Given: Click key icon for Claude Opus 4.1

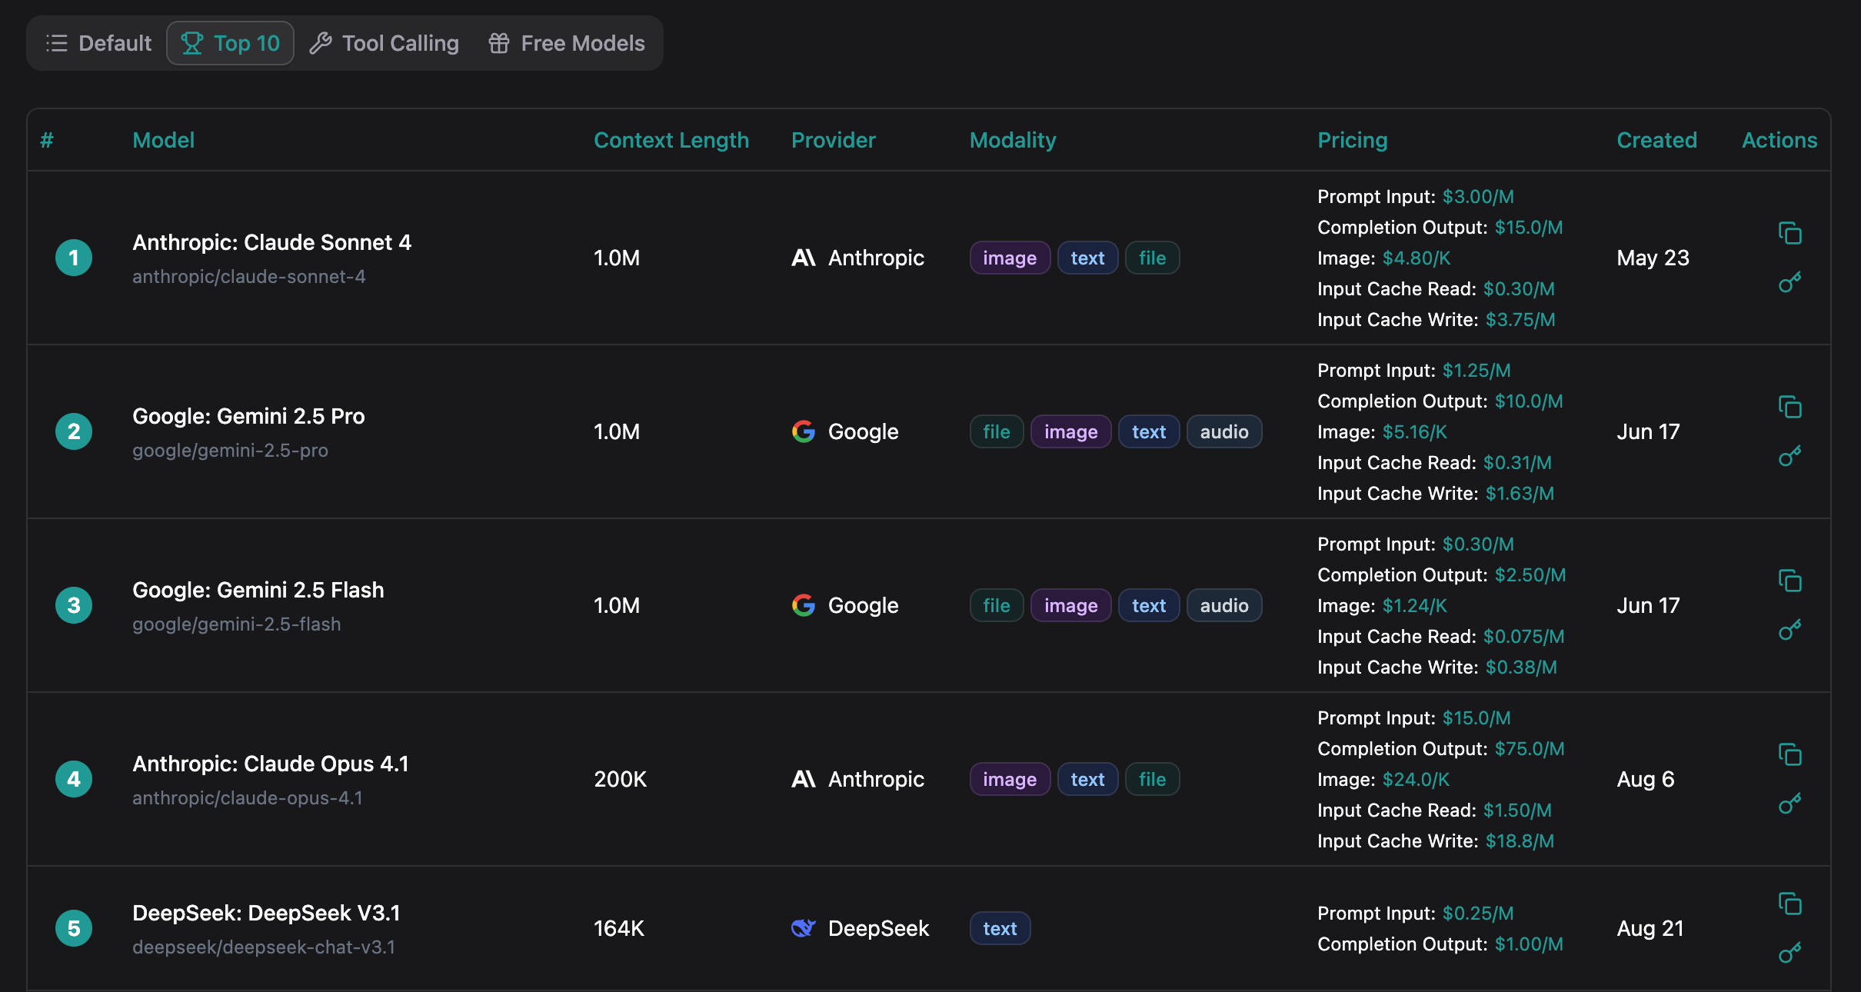Looking at the screenshot, I should point(1789,804).
